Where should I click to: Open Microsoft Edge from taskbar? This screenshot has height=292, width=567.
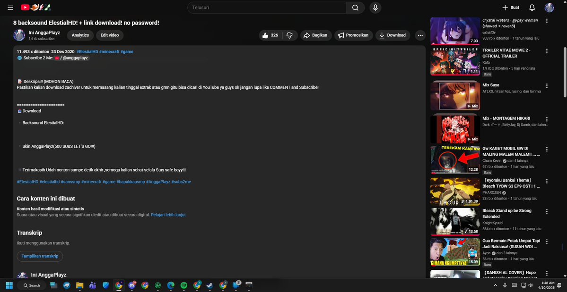[171, 285]
